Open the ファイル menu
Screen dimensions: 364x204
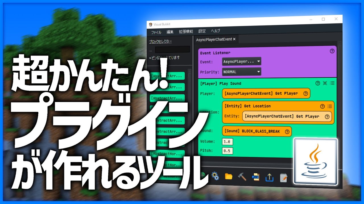click(x=156, y=32)
